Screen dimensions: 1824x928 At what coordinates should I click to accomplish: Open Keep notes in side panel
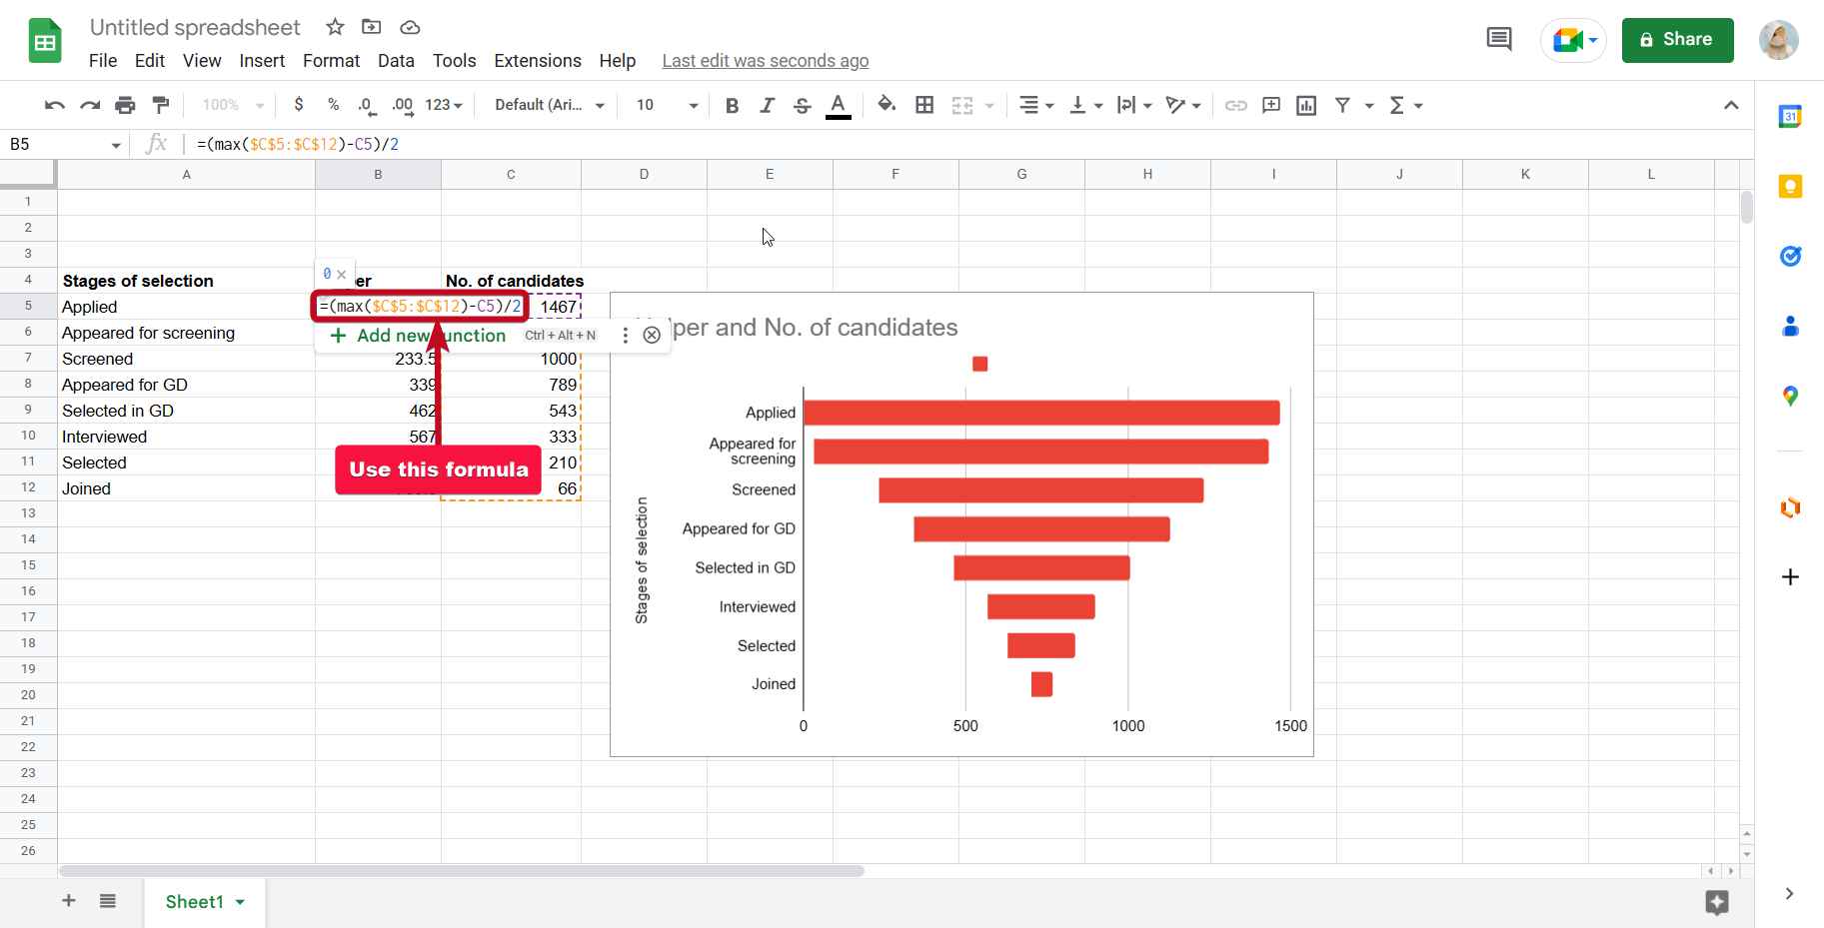click(1790, 187)
